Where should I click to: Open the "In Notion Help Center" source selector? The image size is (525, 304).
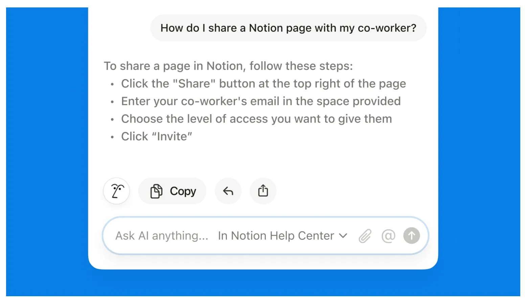click(276, 236)
